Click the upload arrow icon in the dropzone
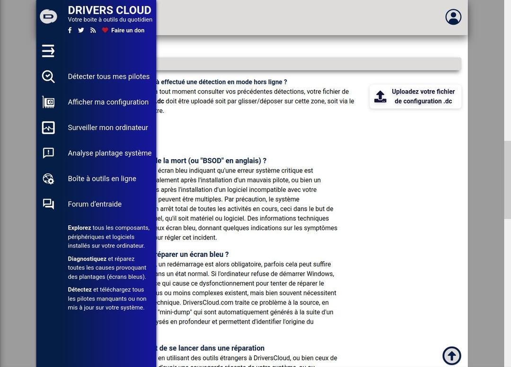Screen dimensions: 511x367 (x=380, y=96)
